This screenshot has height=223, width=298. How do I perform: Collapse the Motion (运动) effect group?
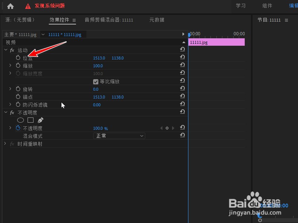6,50
